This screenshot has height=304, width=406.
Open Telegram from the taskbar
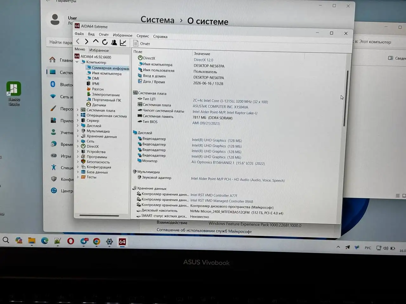(x=84, y=241)
